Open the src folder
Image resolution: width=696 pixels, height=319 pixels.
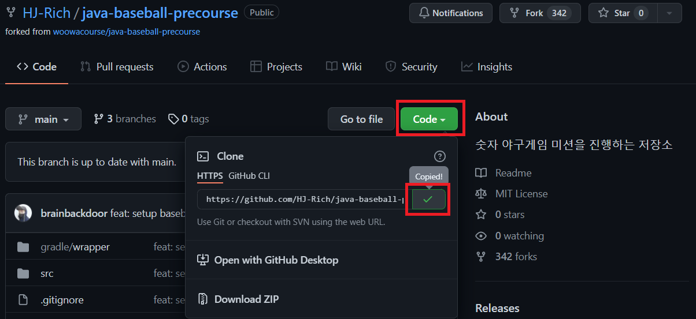(x=47, y=273)
